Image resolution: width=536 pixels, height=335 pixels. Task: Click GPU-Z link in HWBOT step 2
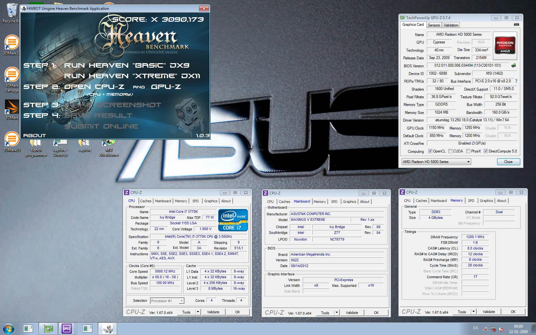point(166,87)
